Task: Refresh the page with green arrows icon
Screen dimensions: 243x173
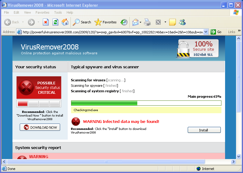Action: tap(55, 22)
